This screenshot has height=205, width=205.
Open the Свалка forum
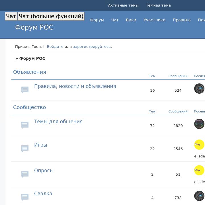point(43,194)
